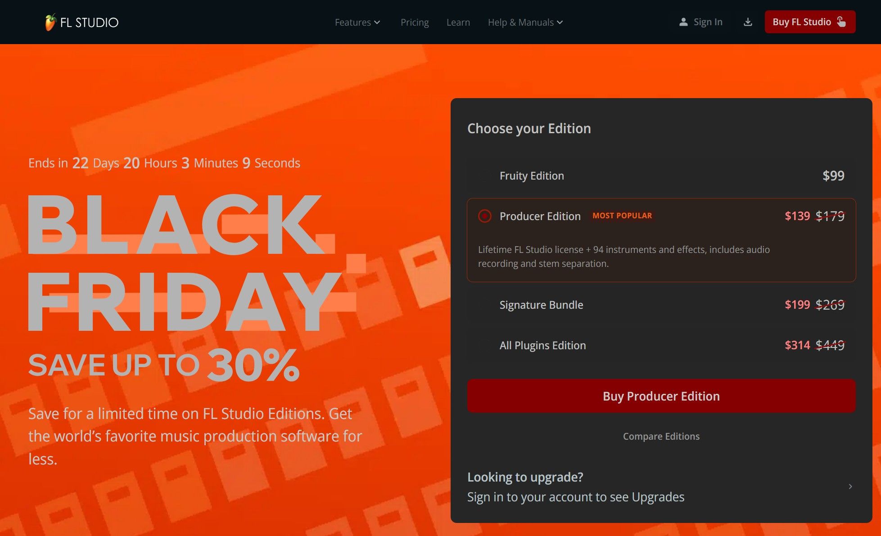881x536 pixels.
Task: Open the Compare Editions link
Action: click(661, 436)
